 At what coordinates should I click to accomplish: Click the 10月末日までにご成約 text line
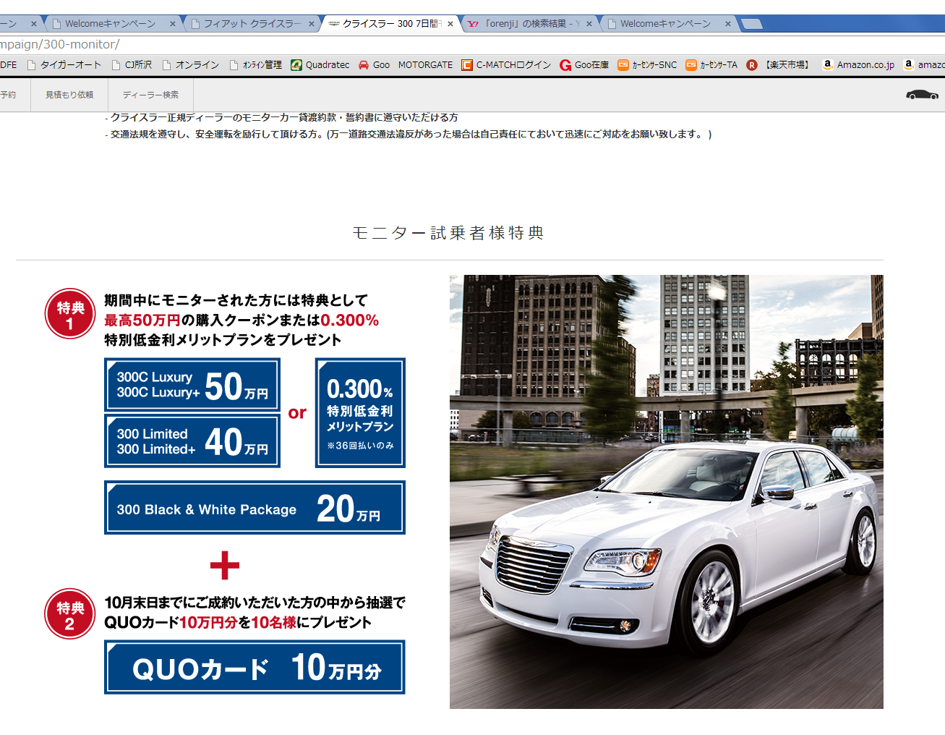pos(255,603)
